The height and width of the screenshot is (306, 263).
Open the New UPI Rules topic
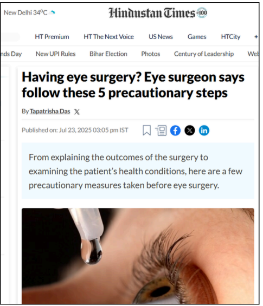(56, 54)
